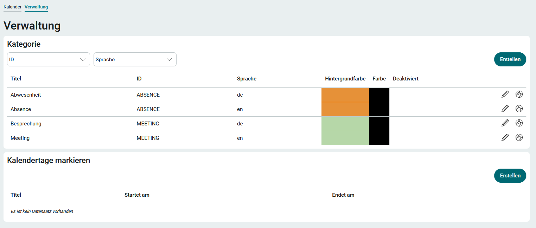Open globe icon for Besprechung row

click(519, 123)
